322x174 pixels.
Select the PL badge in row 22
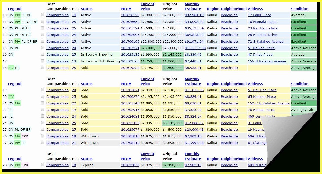[11, 110]
